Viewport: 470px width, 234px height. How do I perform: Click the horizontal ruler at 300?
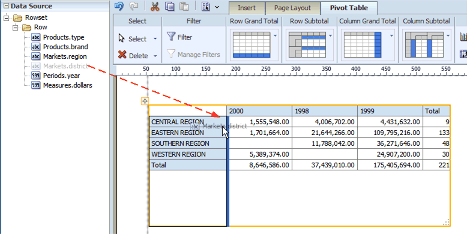coord(296,69)
